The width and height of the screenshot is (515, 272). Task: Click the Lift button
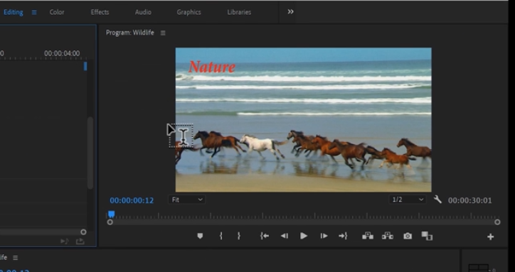(368, 236)
